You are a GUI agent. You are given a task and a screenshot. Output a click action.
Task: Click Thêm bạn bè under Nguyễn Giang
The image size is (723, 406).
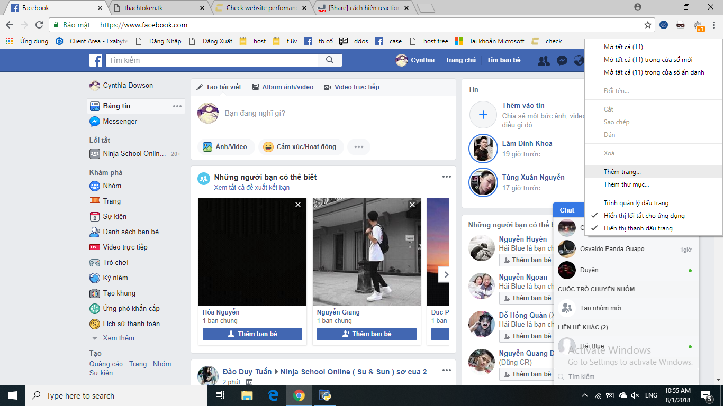367,334
